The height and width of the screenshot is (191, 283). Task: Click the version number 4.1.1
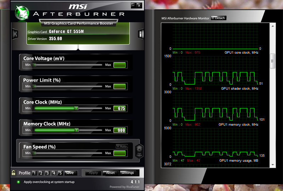135,182
